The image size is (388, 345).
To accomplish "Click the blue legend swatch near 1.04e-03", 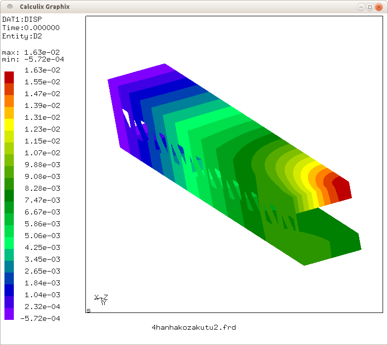I will point(9,290).
